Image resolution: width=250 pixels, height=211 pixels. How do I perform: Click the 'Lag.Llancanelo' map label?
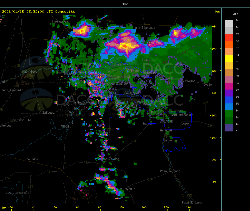click(18, 193)
